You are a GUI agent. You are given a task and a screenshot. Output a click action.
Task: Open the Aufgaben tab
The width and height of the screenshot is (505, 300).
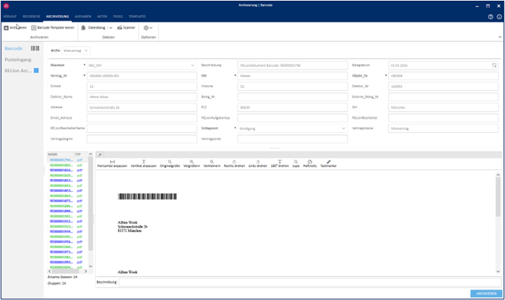tap(82, 16)
